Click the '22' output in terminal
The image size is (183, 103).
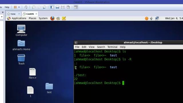pos(76,79)
